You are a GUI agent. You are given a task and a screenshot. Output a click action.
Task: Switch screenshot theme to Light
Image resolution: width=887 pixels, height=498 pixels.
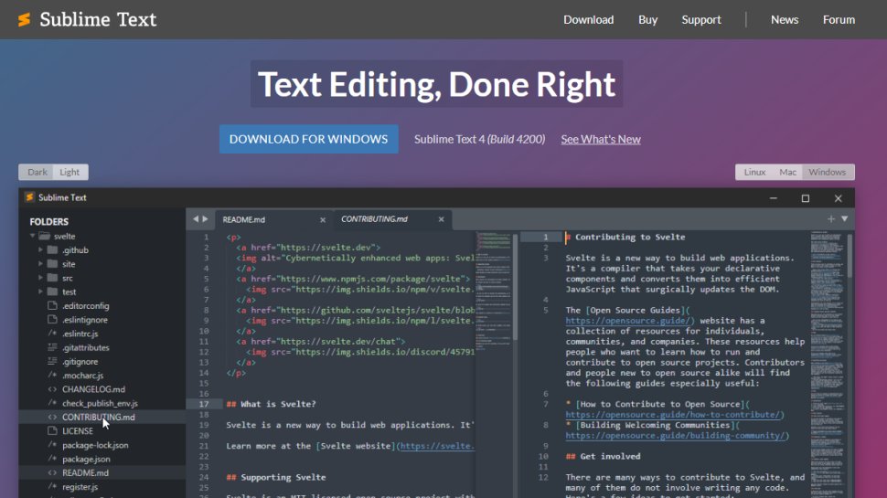point(69,172)
